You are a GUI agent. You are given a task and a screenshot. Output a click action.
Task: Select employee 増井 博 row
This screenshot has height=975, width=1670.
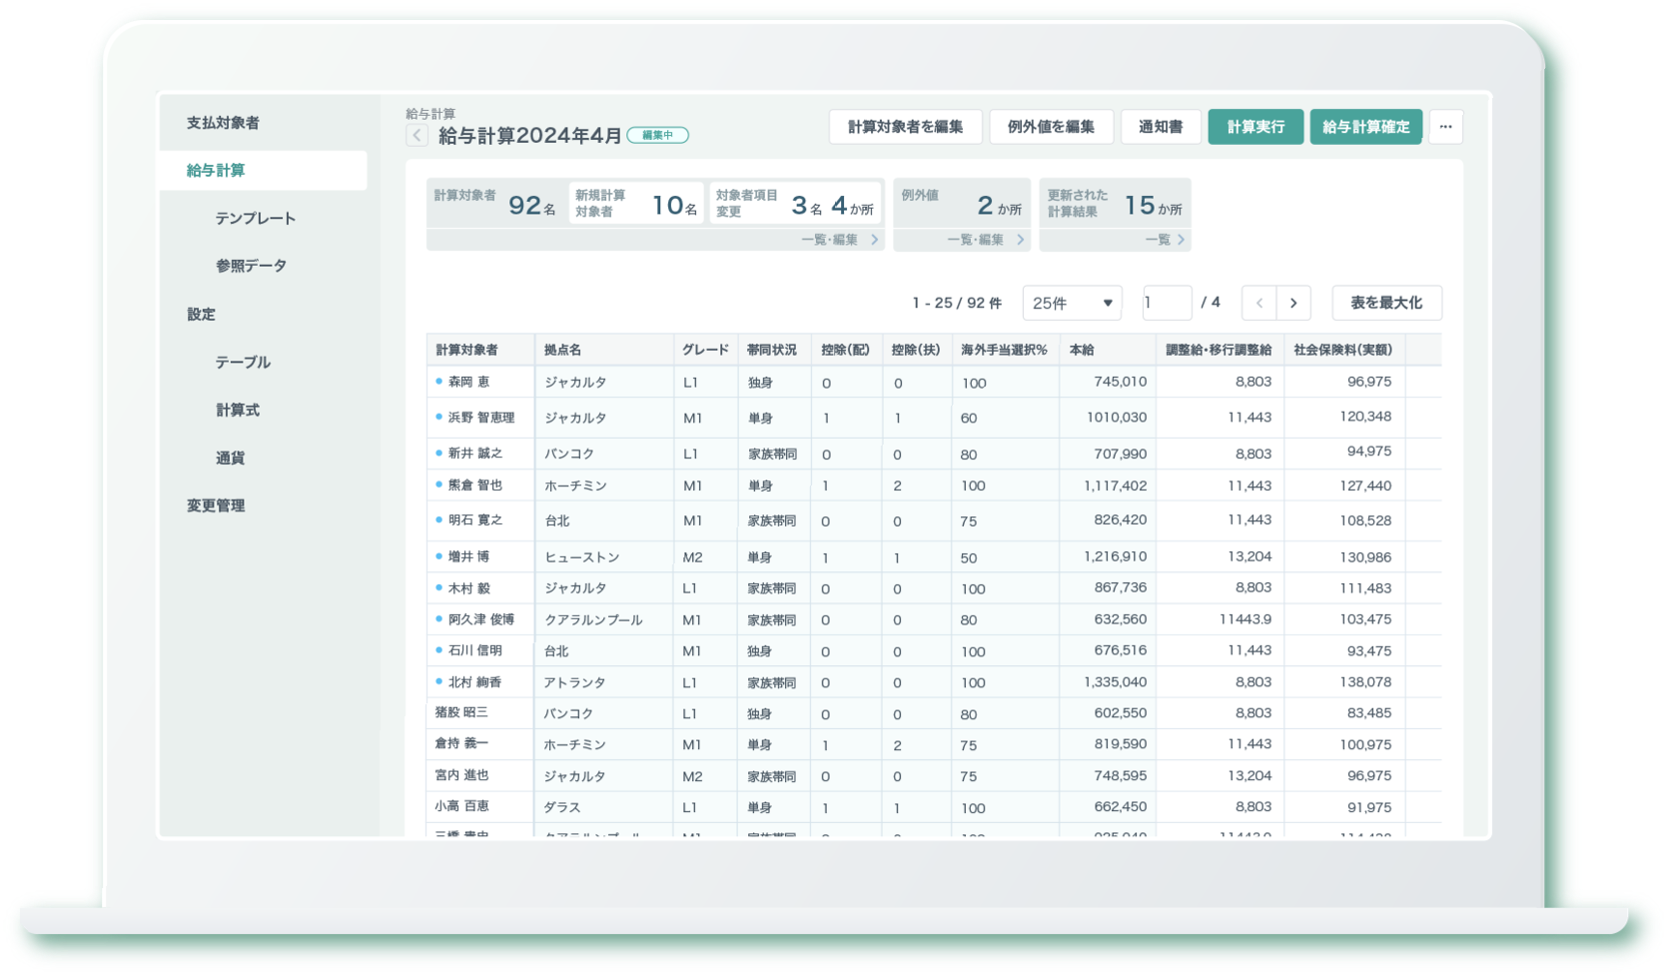934,557
